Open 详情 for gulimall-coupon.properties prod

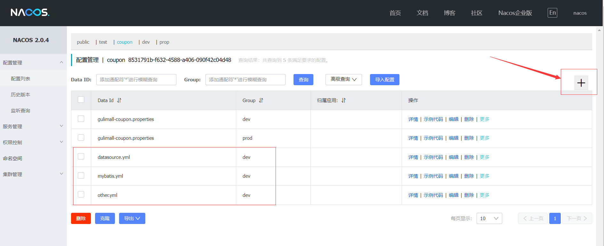tap(413, 138)
